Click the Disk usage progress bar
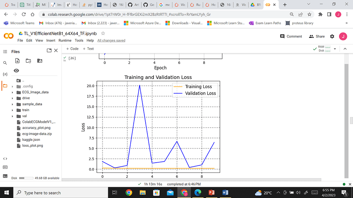The image size is (353, 198). 26,178
